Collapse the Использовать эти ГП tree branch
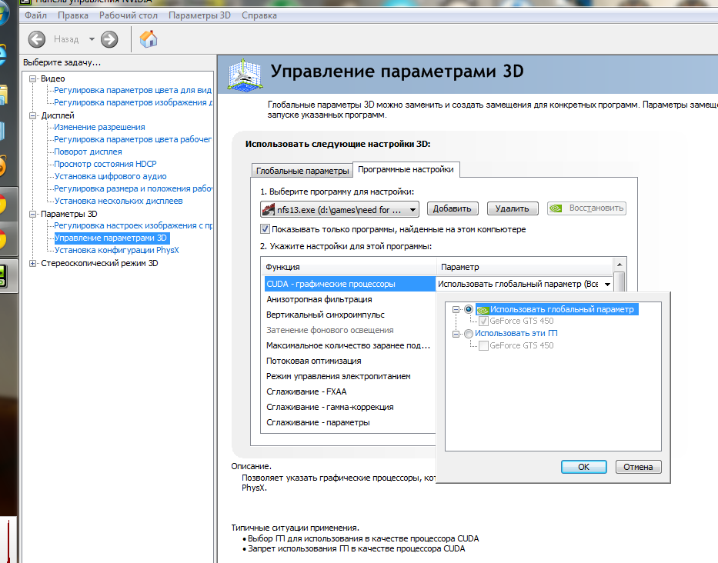Image resolution: width=718 pixels, height=563 pixels. click(x=456, y=334)
